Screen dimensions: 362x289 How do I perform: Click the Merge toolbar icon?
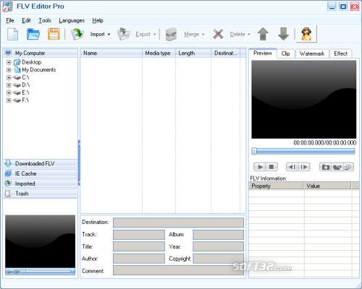(171, 34)
